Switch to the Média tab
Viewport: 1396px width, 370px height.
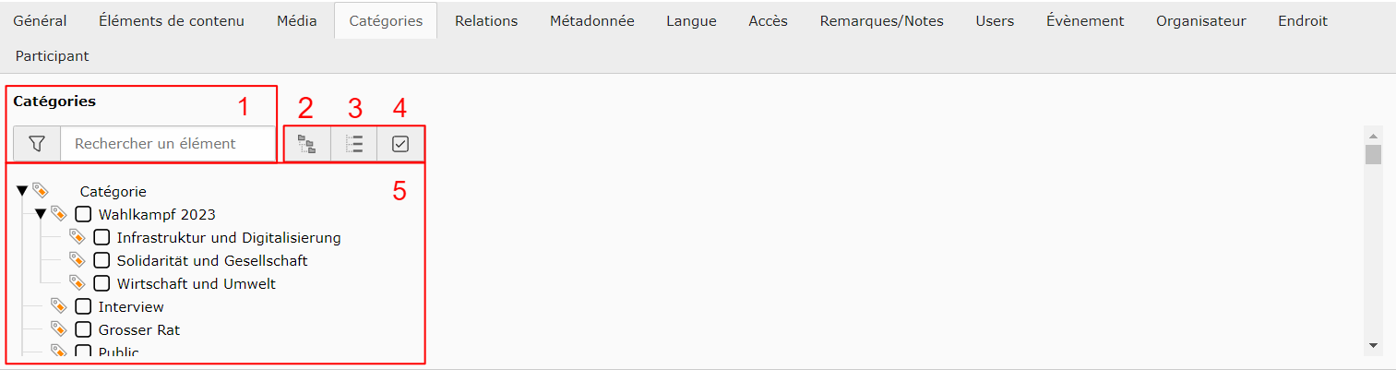pyautogui.click(x=297, y=20)
